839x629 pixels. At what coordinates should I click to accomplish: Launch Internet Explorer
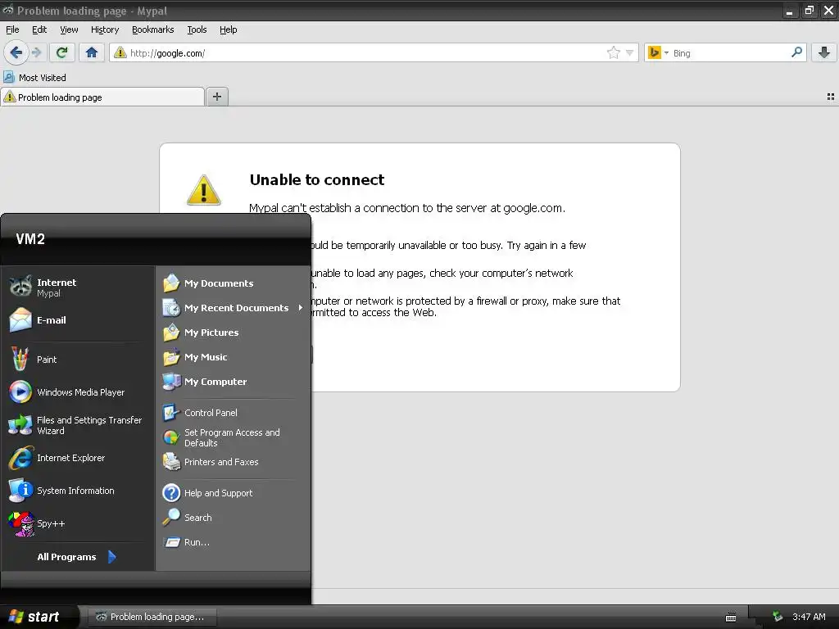coord(78,458)
